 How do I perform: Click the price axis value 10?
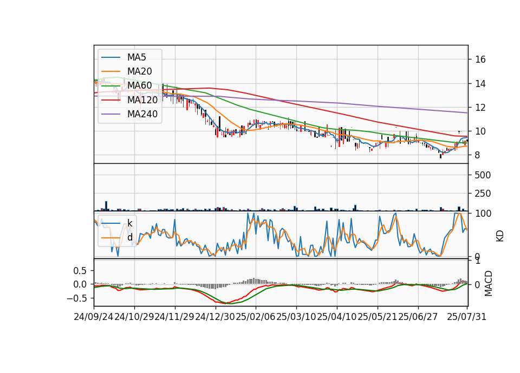point(480,131)
